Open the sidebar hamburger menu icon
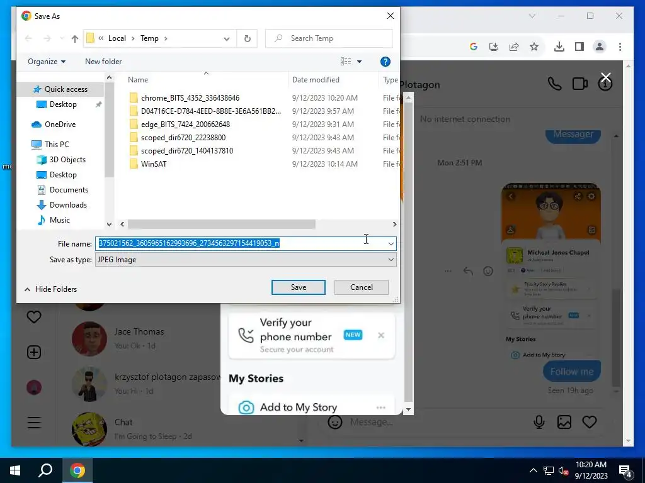 pos(34,423)
